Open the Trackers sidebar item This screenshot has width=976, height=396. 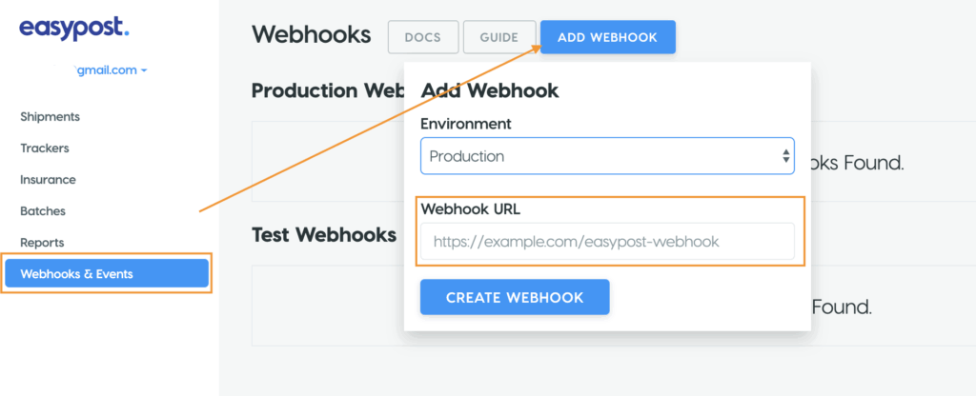coord(45,148)
